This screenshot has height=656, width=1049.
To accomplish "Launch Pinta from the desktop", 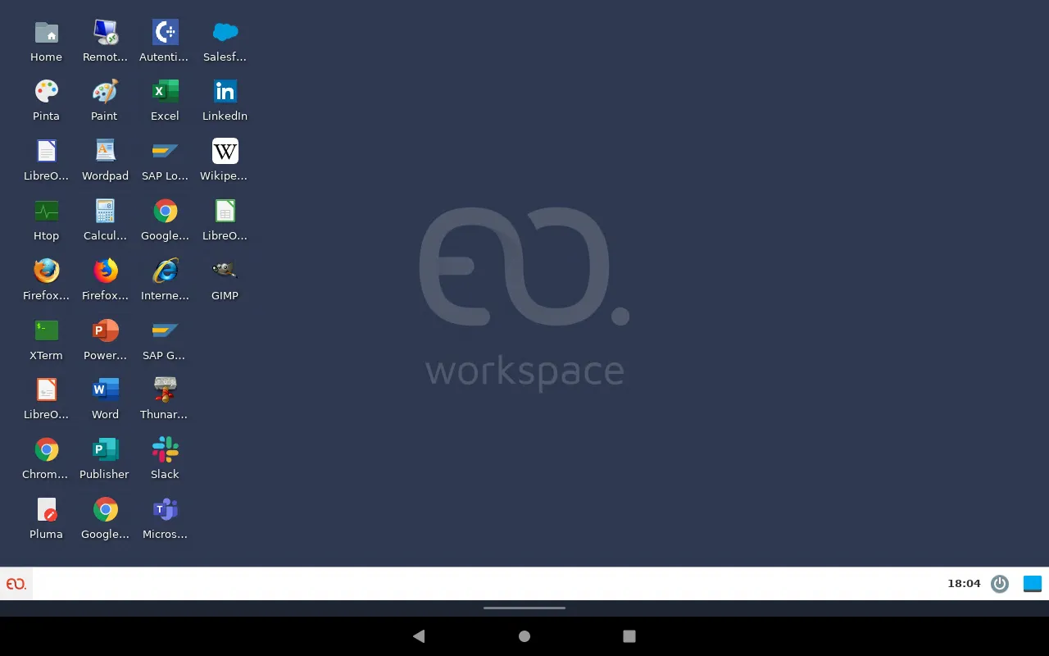I will tap(46, 92).
